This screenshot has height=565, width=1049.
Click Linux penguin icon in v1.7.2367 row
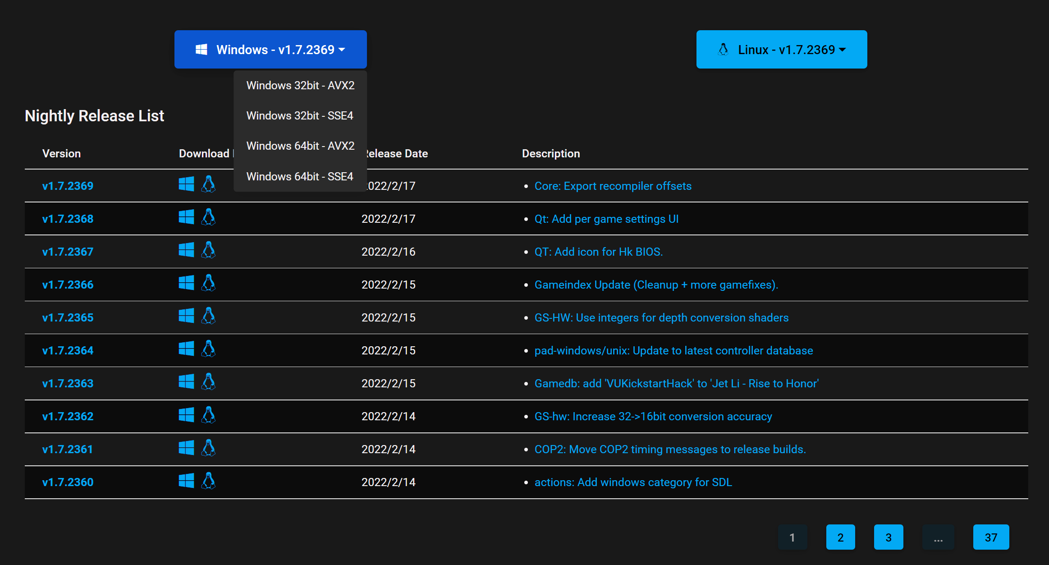click(208, 250)
